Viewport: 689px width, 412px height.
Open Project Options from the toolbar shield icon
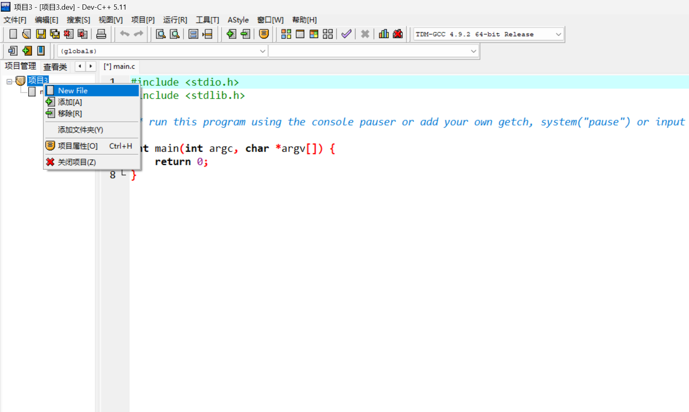pos(264,34)
